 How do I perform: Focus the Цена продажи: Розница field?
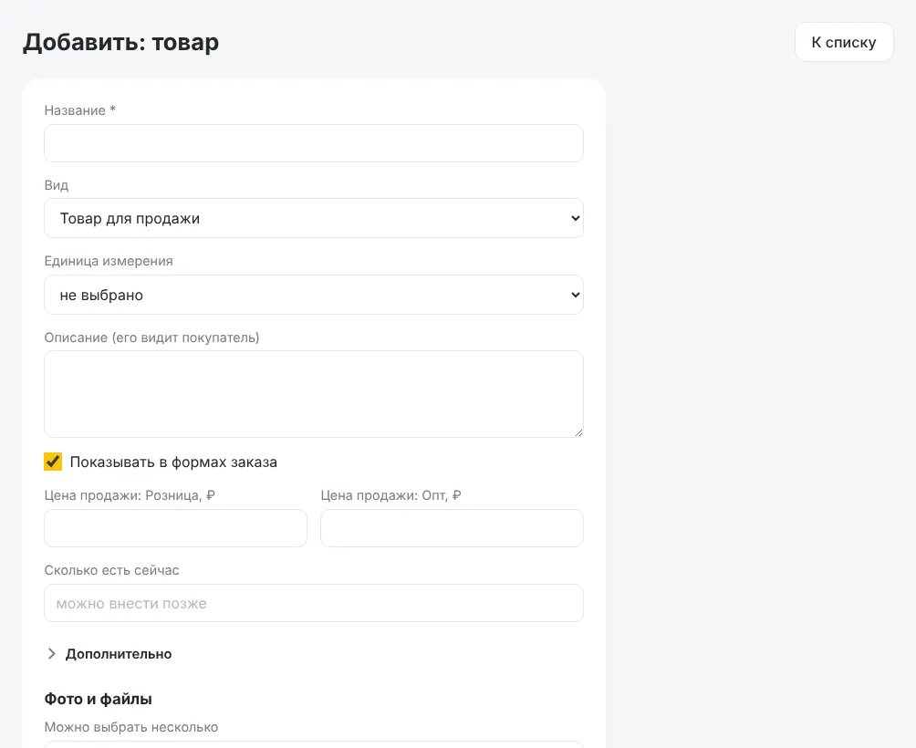coord(176,528)
